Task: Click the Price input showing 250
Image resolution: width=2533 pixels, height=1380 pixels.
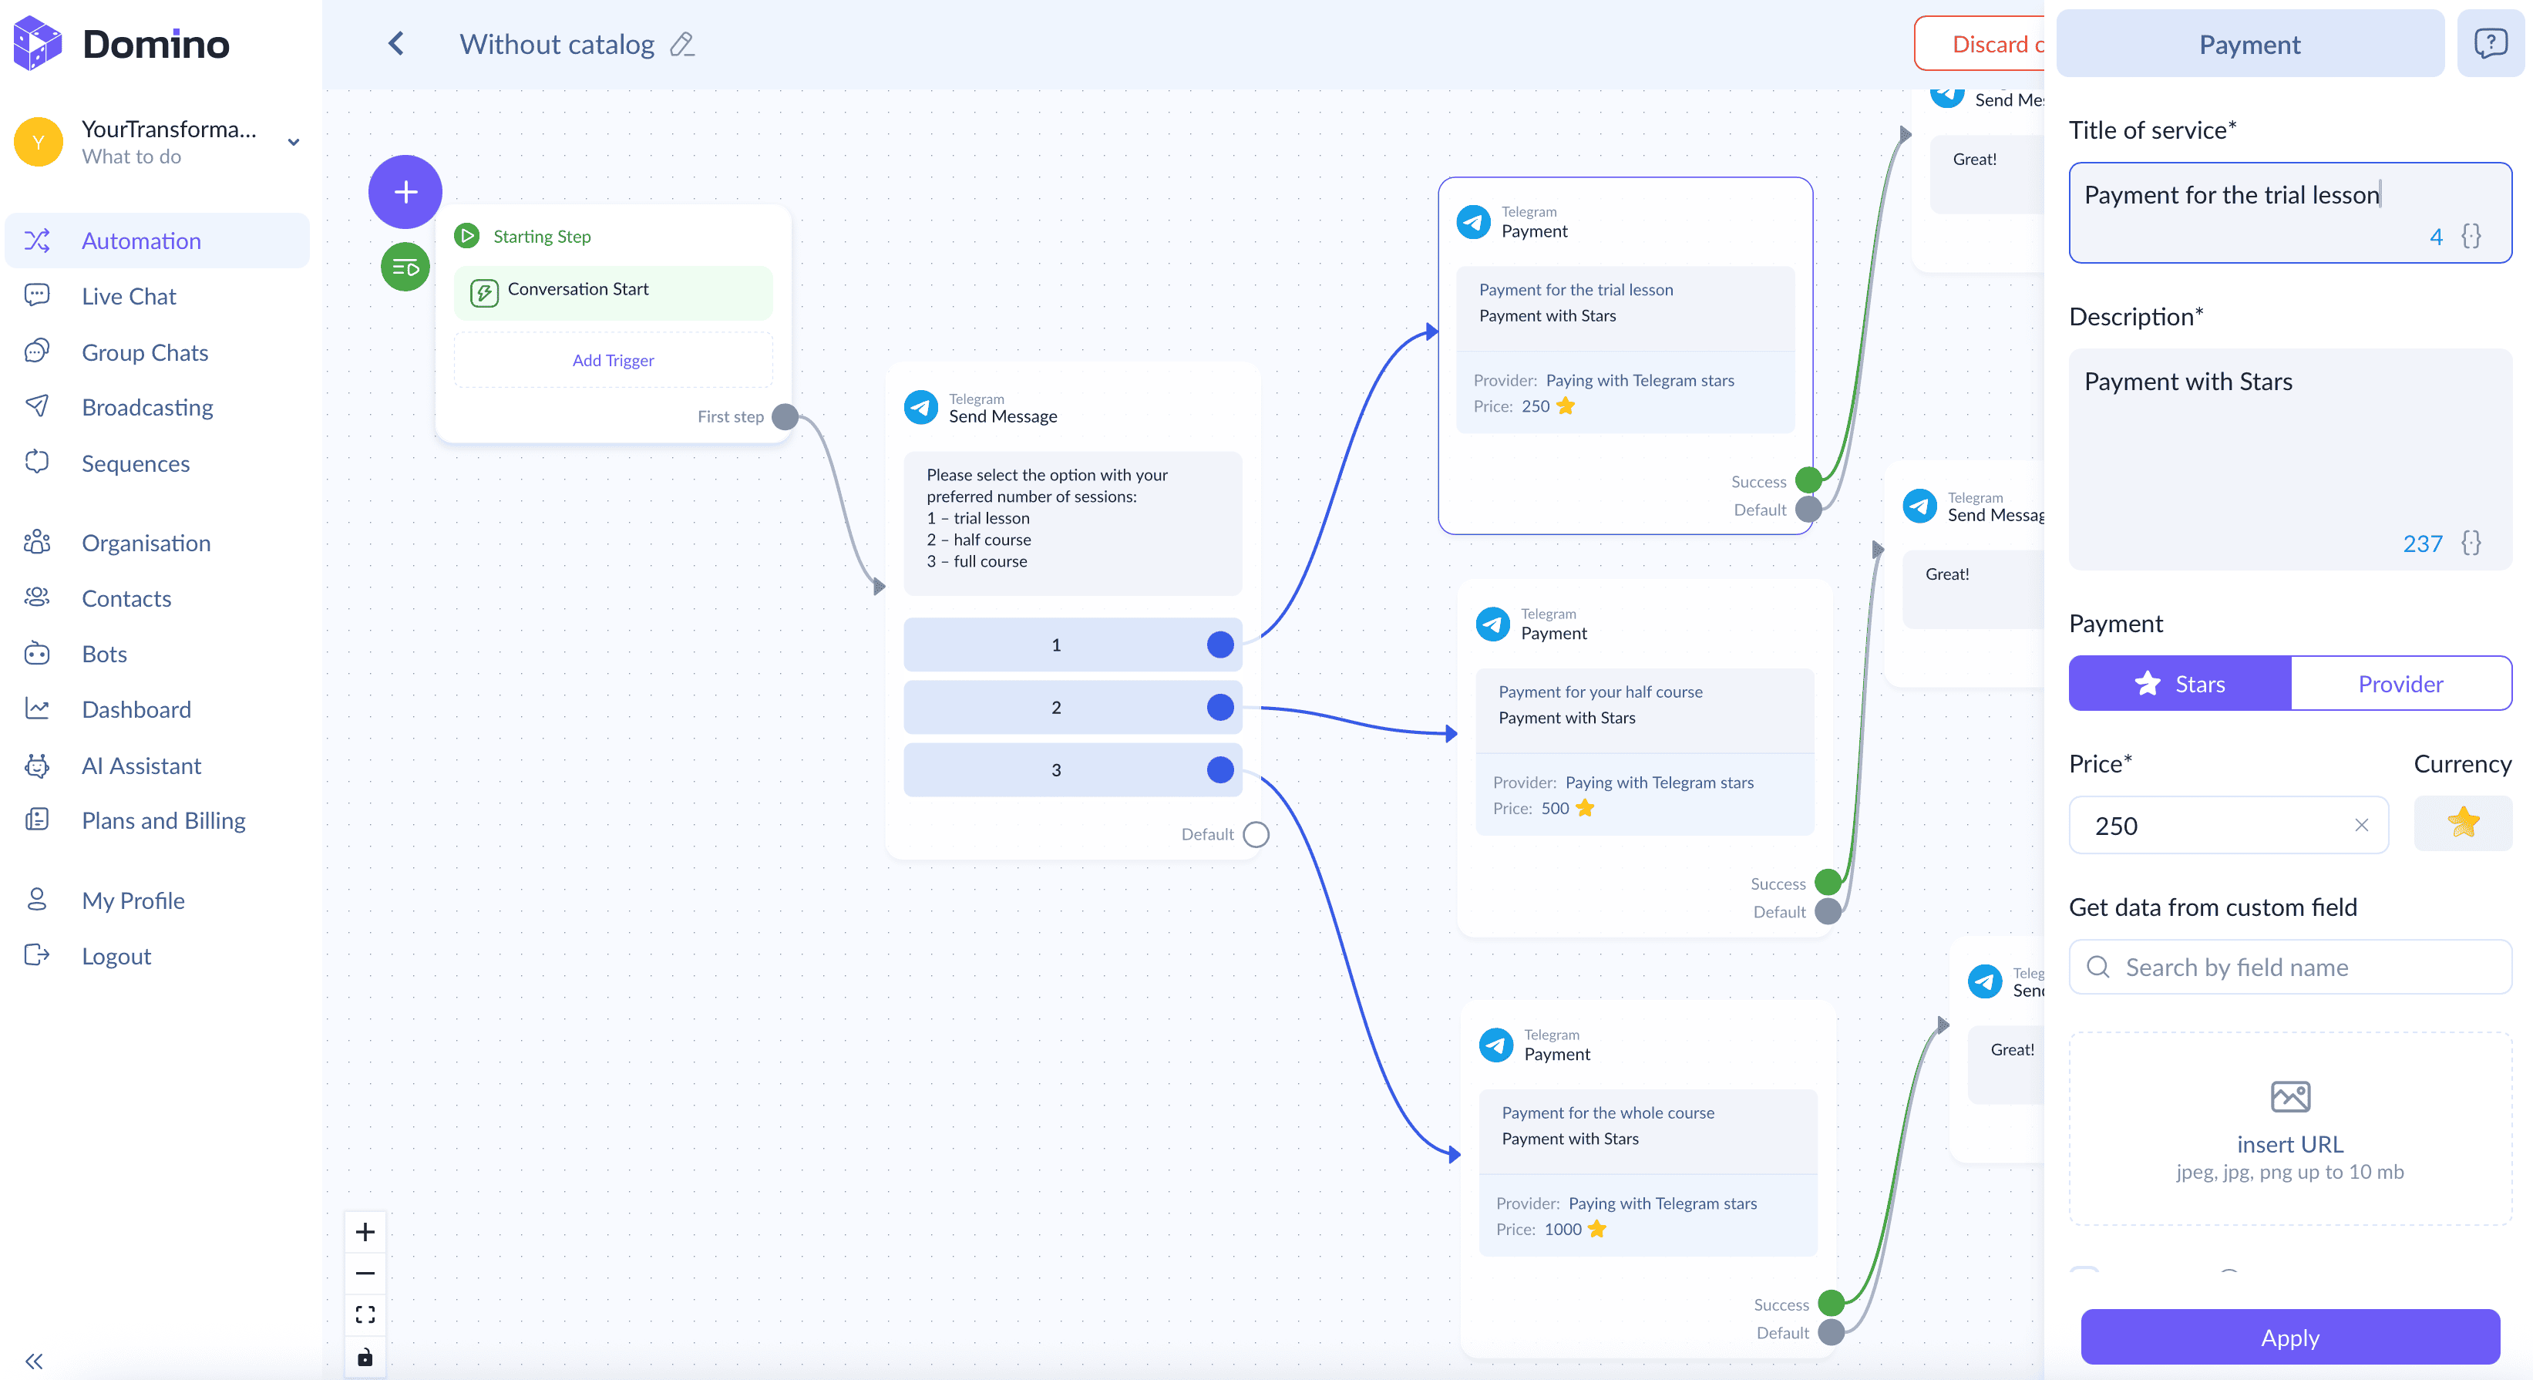Action: (x=2229, y=825)
